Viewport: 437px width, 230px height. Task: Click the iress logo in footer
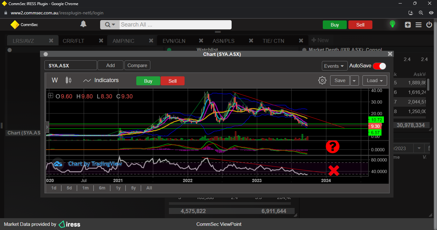(69, 224)
